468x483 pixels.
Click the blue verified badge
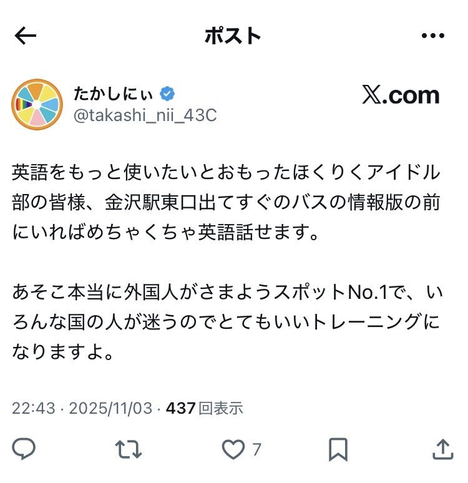167,94
